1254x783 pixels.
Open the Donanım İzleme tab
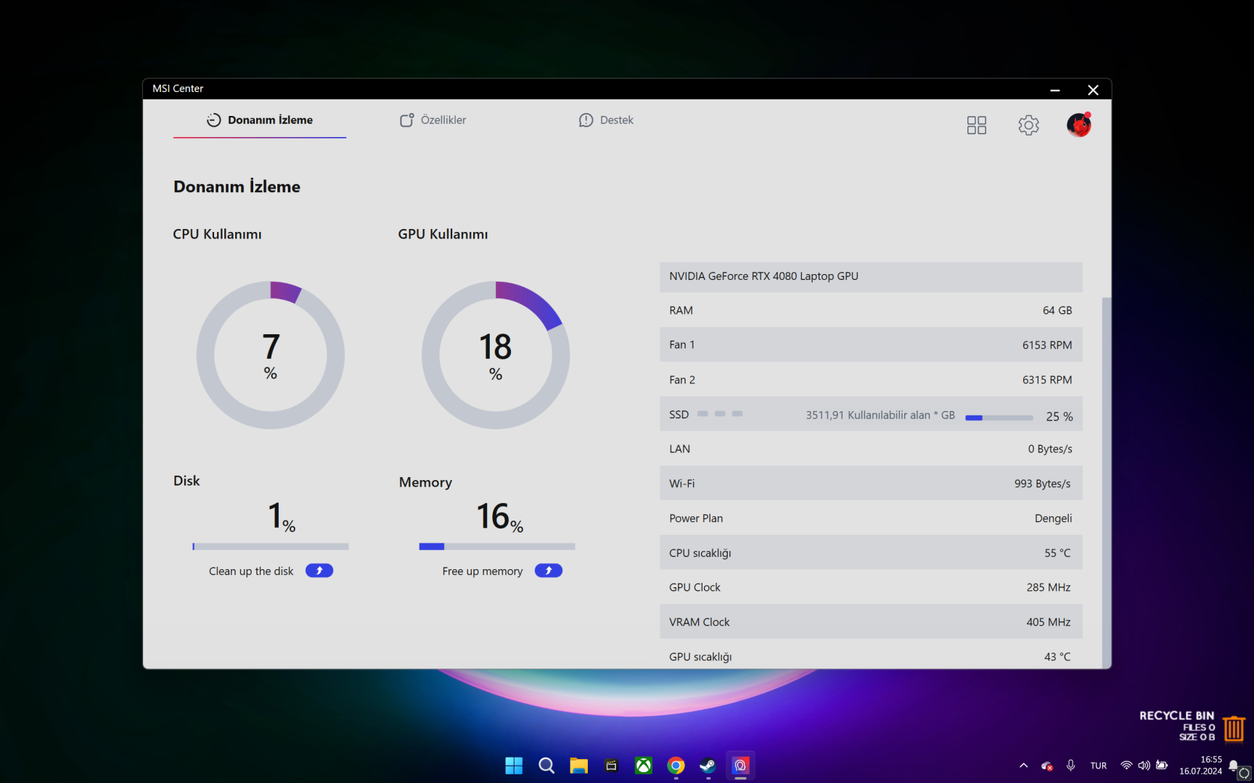pyautogui.click(x=260, y=120)
